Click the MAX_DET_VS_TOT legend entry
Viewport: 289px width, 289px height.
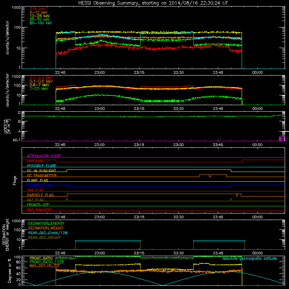click(45, 266)
